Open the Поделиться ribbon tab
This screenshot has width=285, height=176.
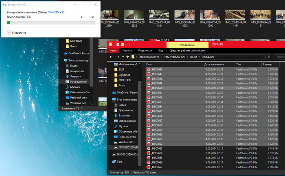click(x=145, y=50)
